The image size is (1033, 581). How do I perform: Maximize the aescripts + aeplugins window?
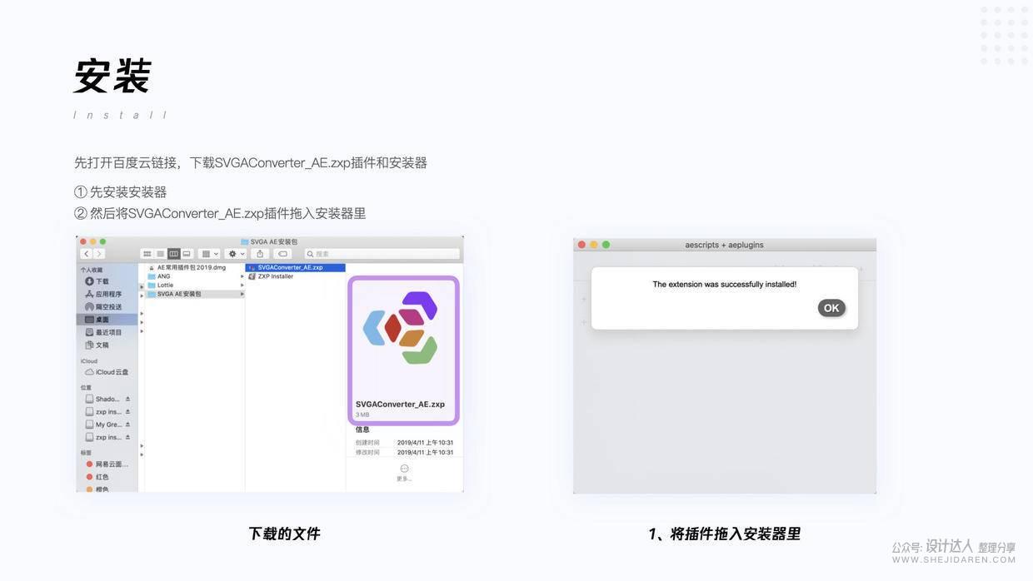(606, 245)
